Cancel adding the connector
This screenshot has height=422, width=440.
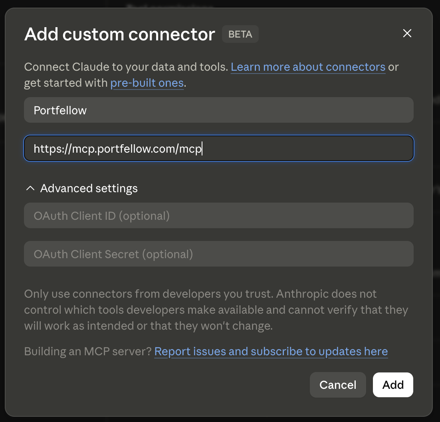(338, 385)
